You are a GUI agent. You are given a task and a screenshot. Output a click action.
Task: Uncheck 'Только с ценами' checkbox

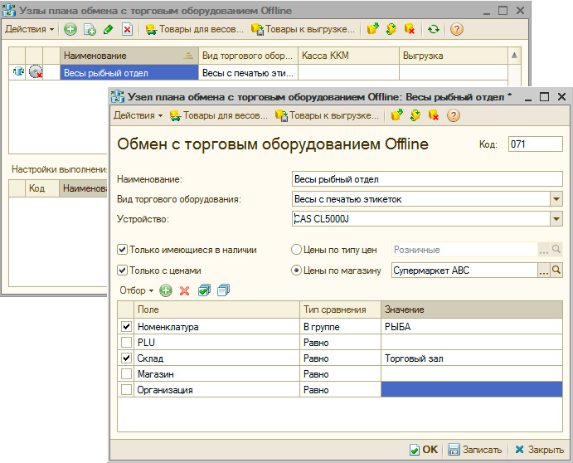pos(123,270)
